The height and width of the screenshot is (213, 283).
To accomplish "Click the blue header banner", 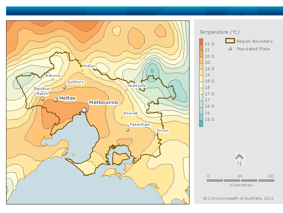I will tap(144, 11).
